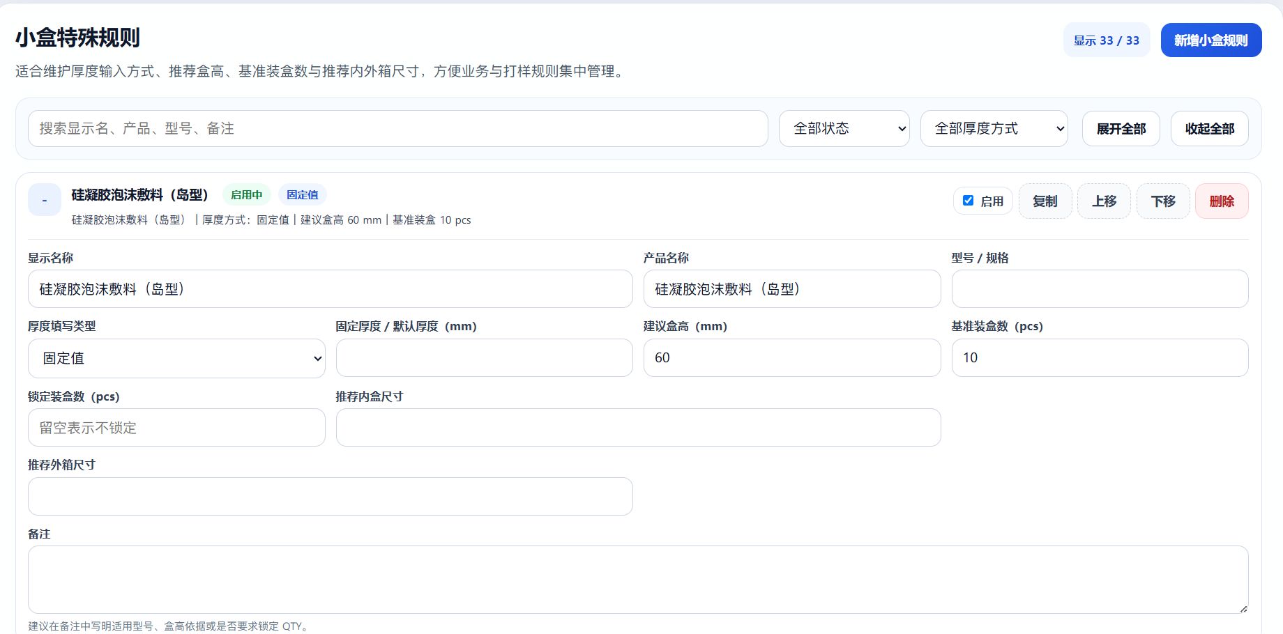Click the 收起全部 button

[1209, 129]
